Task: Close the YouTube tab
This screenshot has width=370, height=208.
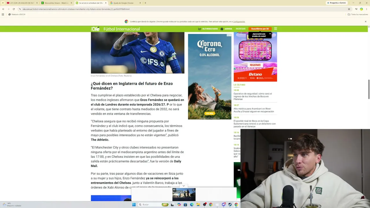Action: (x=37, y=3)
